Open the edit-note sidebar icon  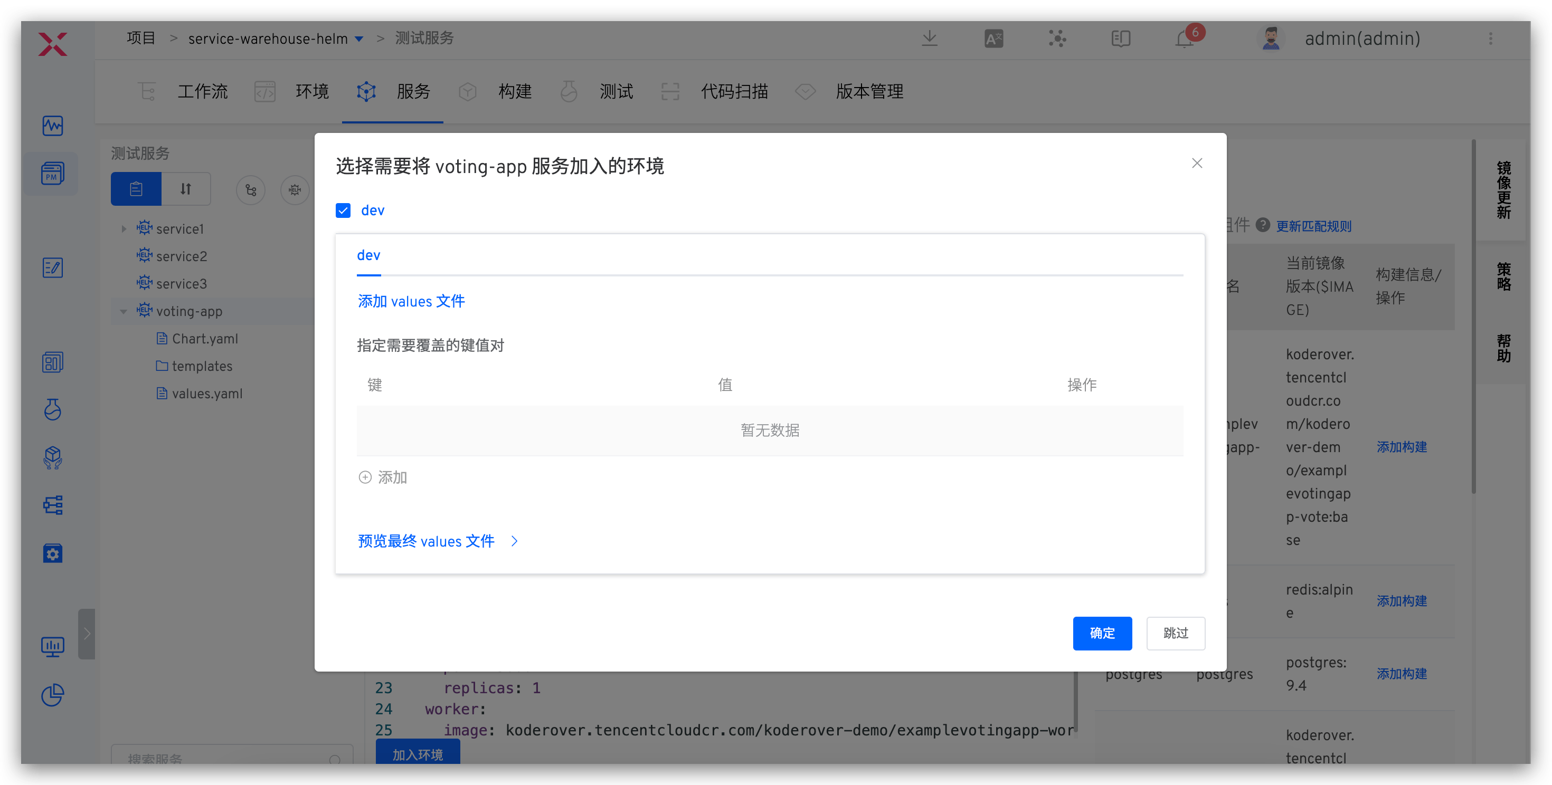click(53, 268)
